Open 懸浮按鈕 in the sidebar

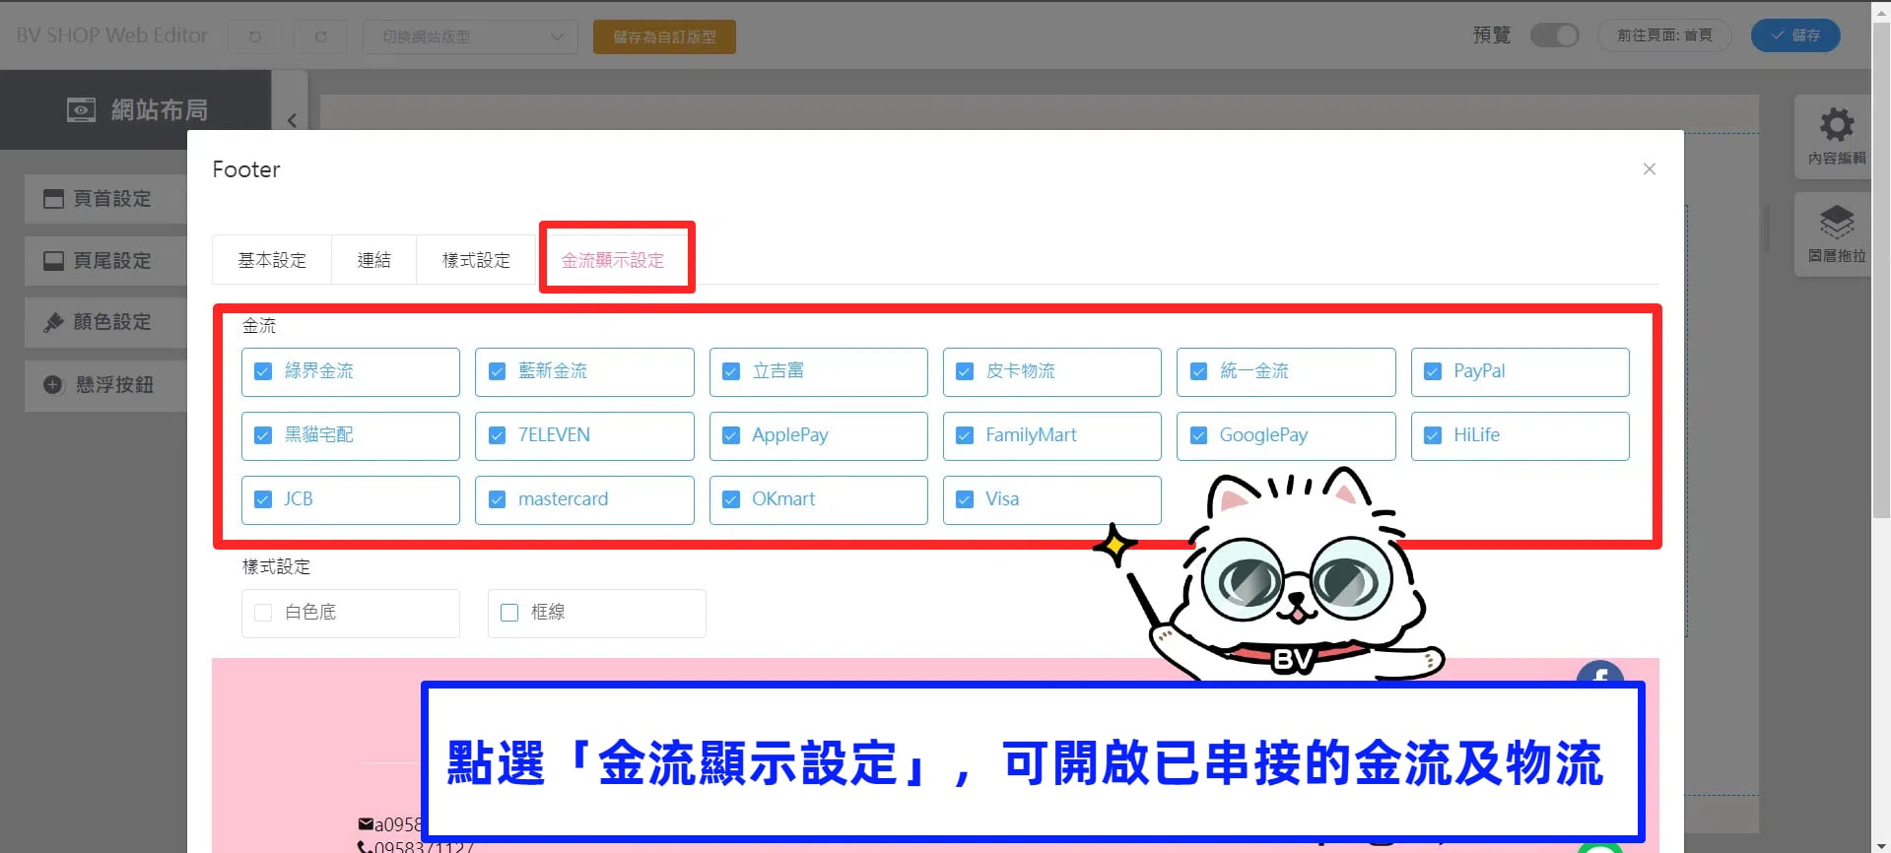[104, 385]
